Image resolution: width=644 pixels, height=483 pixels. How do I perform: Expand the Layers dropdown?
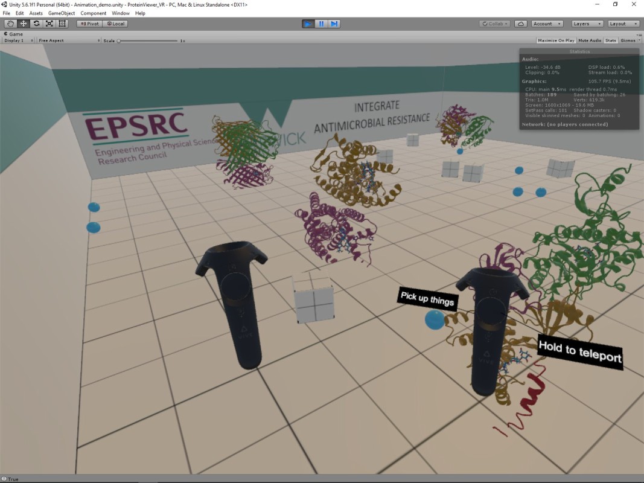coord(587,24)
